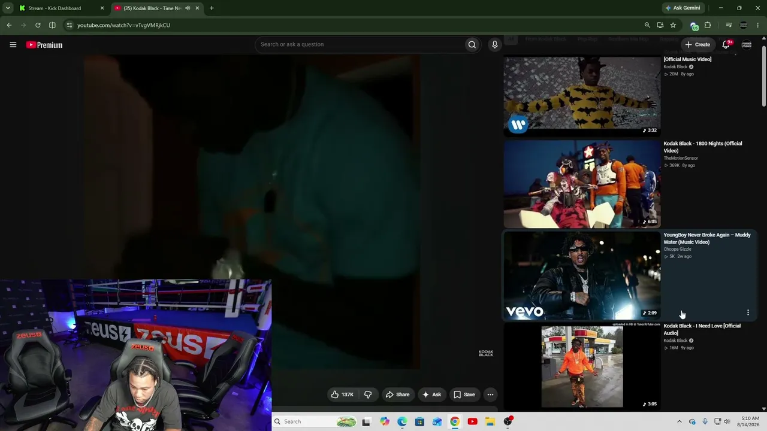Launch Microsoft Store from the taskbar
The image size is (767, 431).
click(419, 421)
